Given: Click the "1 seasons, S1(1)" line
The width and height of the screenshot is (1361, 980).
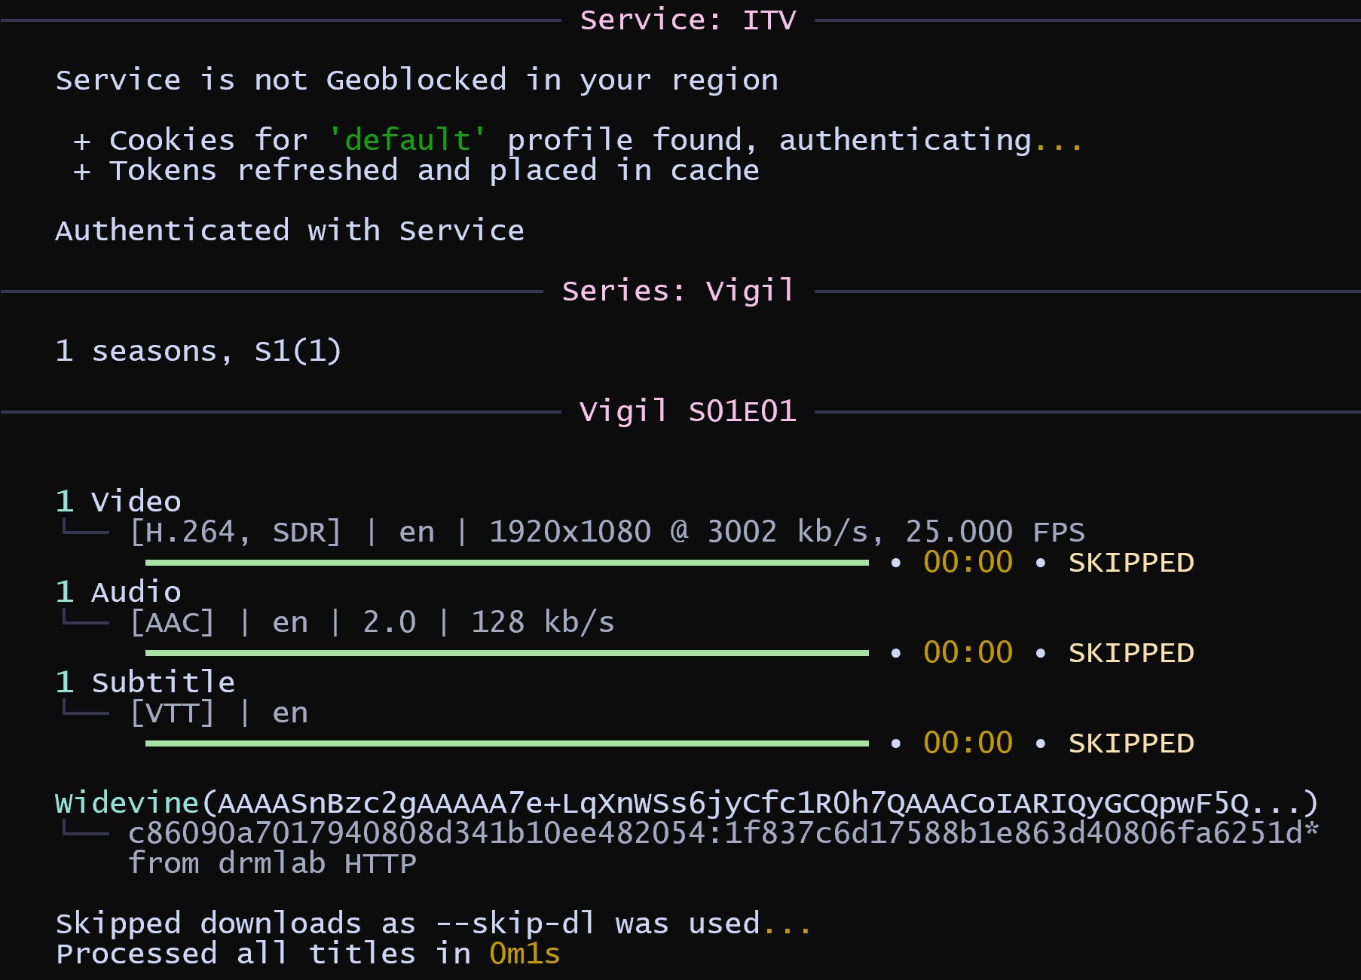Looking at the screenshot, I should coord(198,352).
